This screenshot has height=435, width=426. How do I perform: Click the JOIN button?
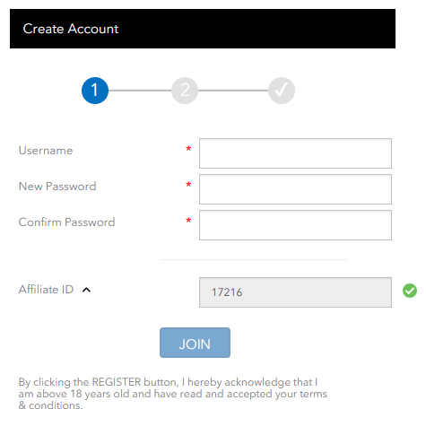click(195, 343)
